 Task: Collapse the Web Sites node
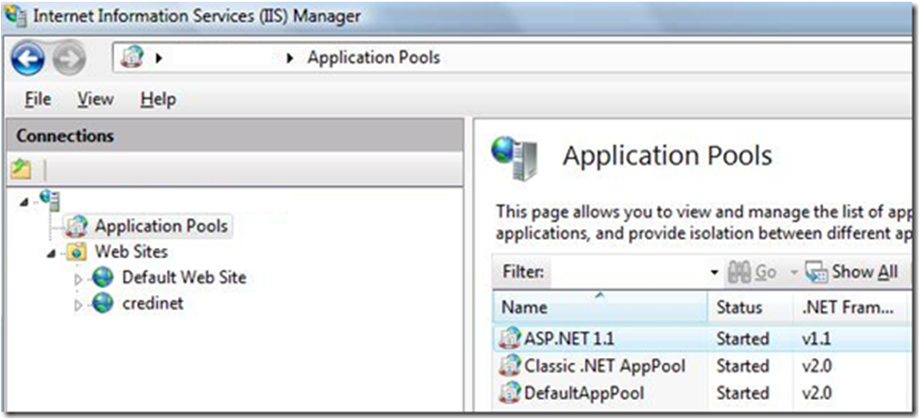[52, 254]
